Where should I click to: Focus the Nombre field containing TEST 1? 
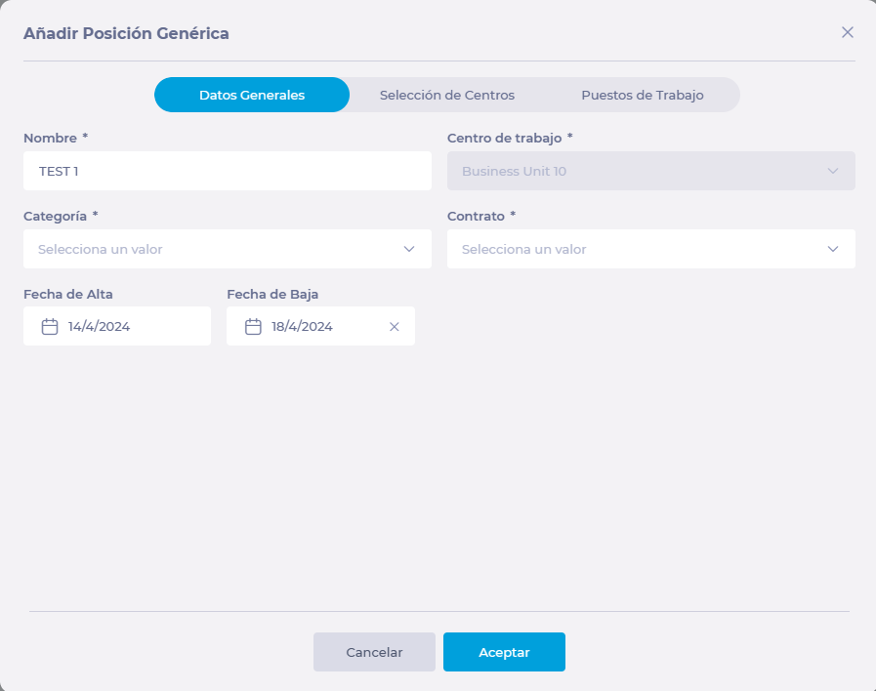(x=227, y=171)
